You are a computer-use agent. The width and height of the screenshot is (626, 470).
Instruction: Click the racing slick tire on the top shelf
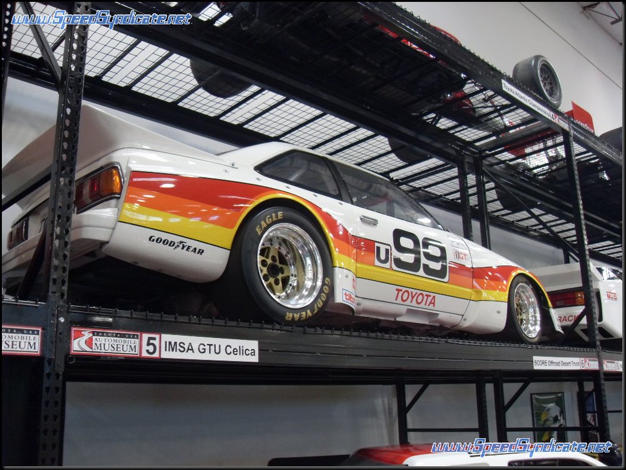pyautogui.click(x=538, y=80)
